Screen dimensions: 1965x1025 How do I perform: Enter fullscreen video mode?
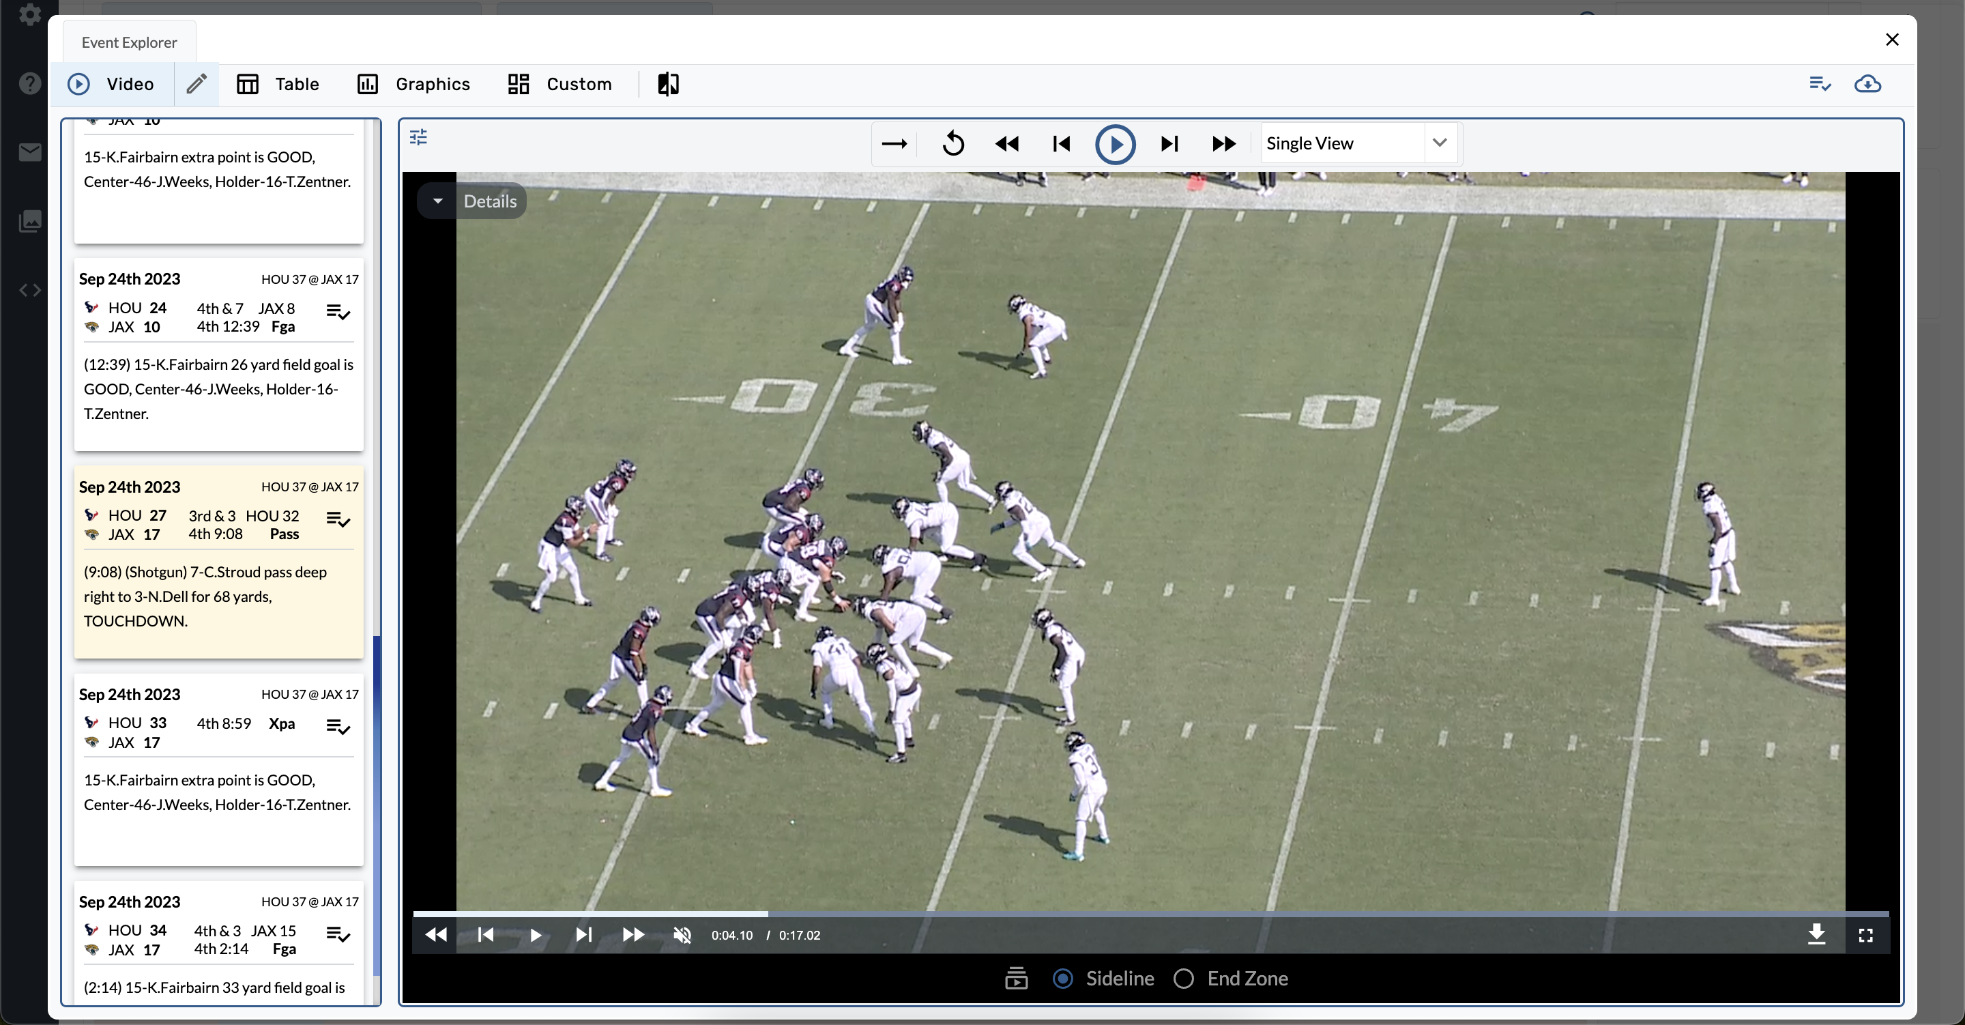(x=1866, y=935)
